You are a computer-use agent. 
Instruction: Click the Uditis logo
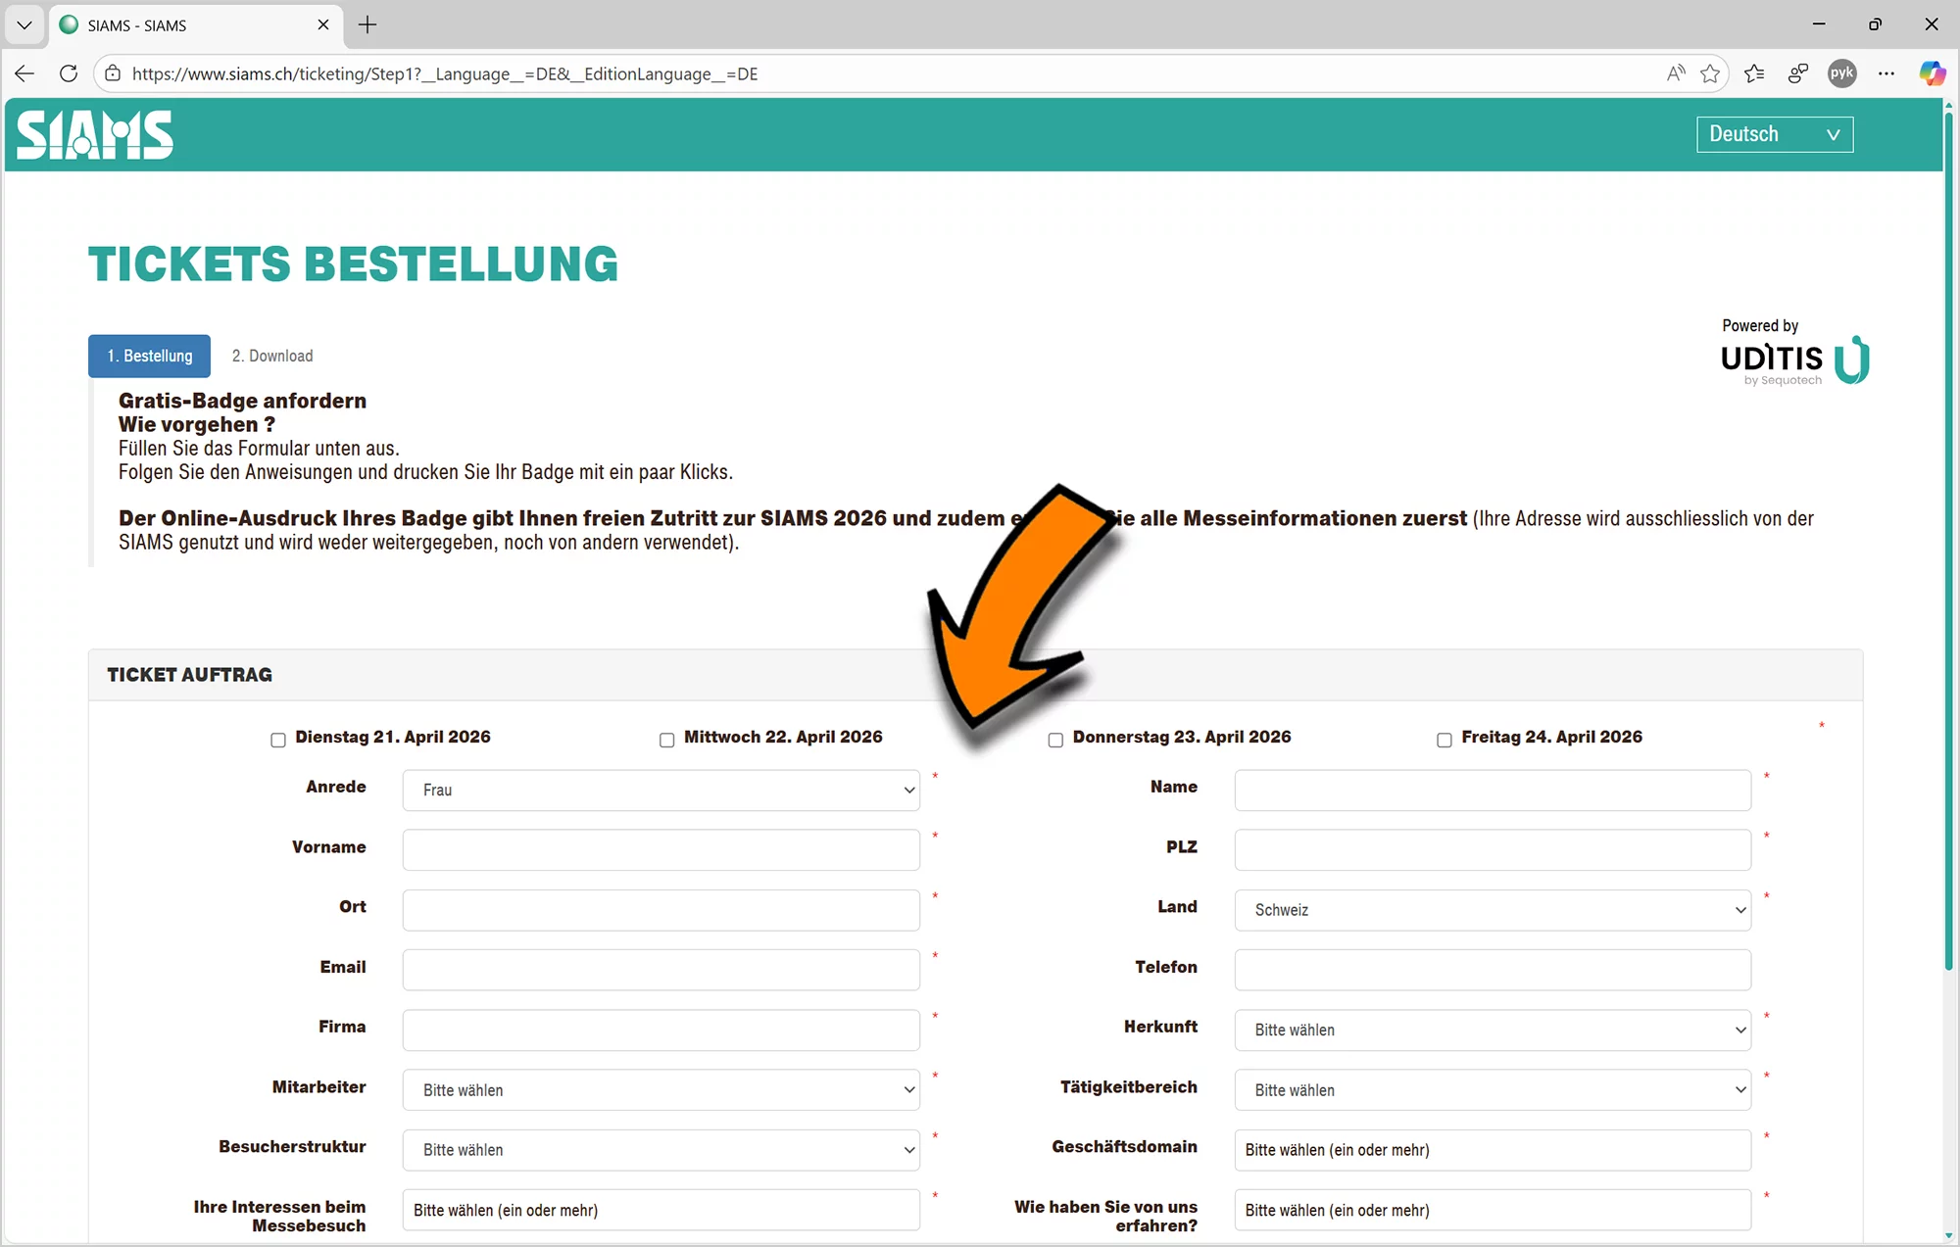1793,360
